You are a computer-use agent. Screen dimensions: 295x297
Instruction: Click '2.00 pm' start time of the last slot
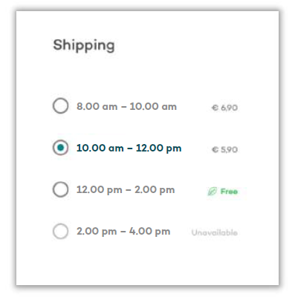tap(97, 232)
